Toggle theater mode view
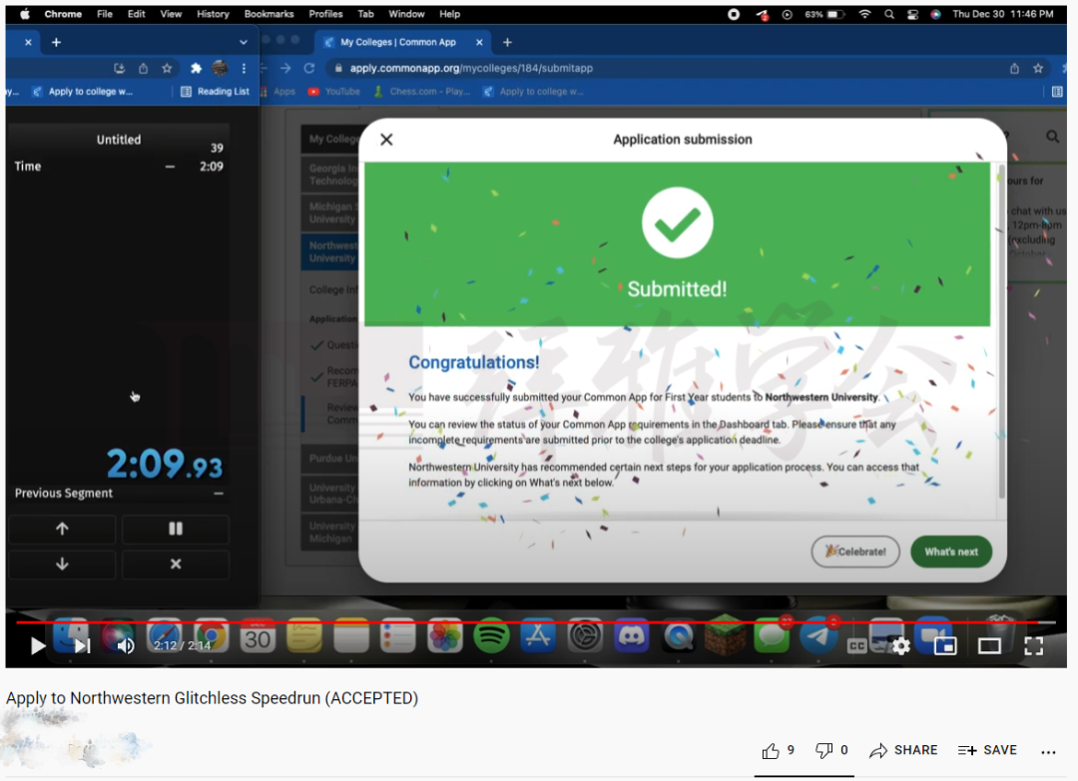The image size is (1078, 781). (989, 645)
